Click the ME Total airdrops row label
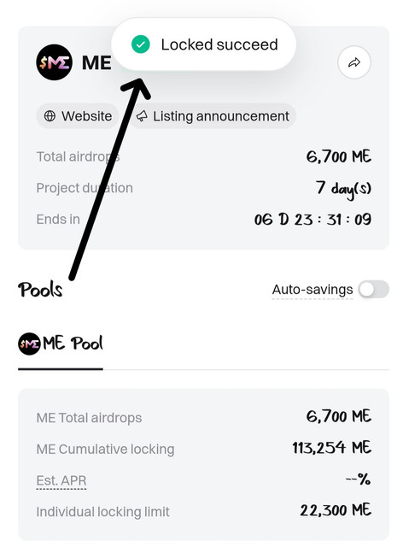 (90, 418)
